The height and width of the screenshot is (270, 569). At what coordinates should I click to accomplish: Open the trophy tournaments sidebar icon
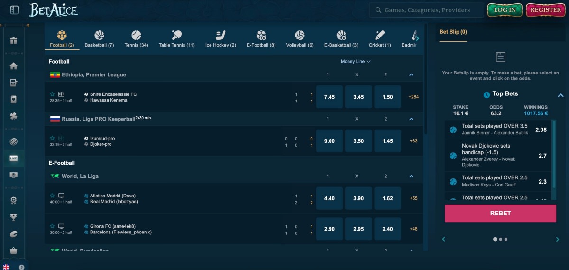[14, 217]
